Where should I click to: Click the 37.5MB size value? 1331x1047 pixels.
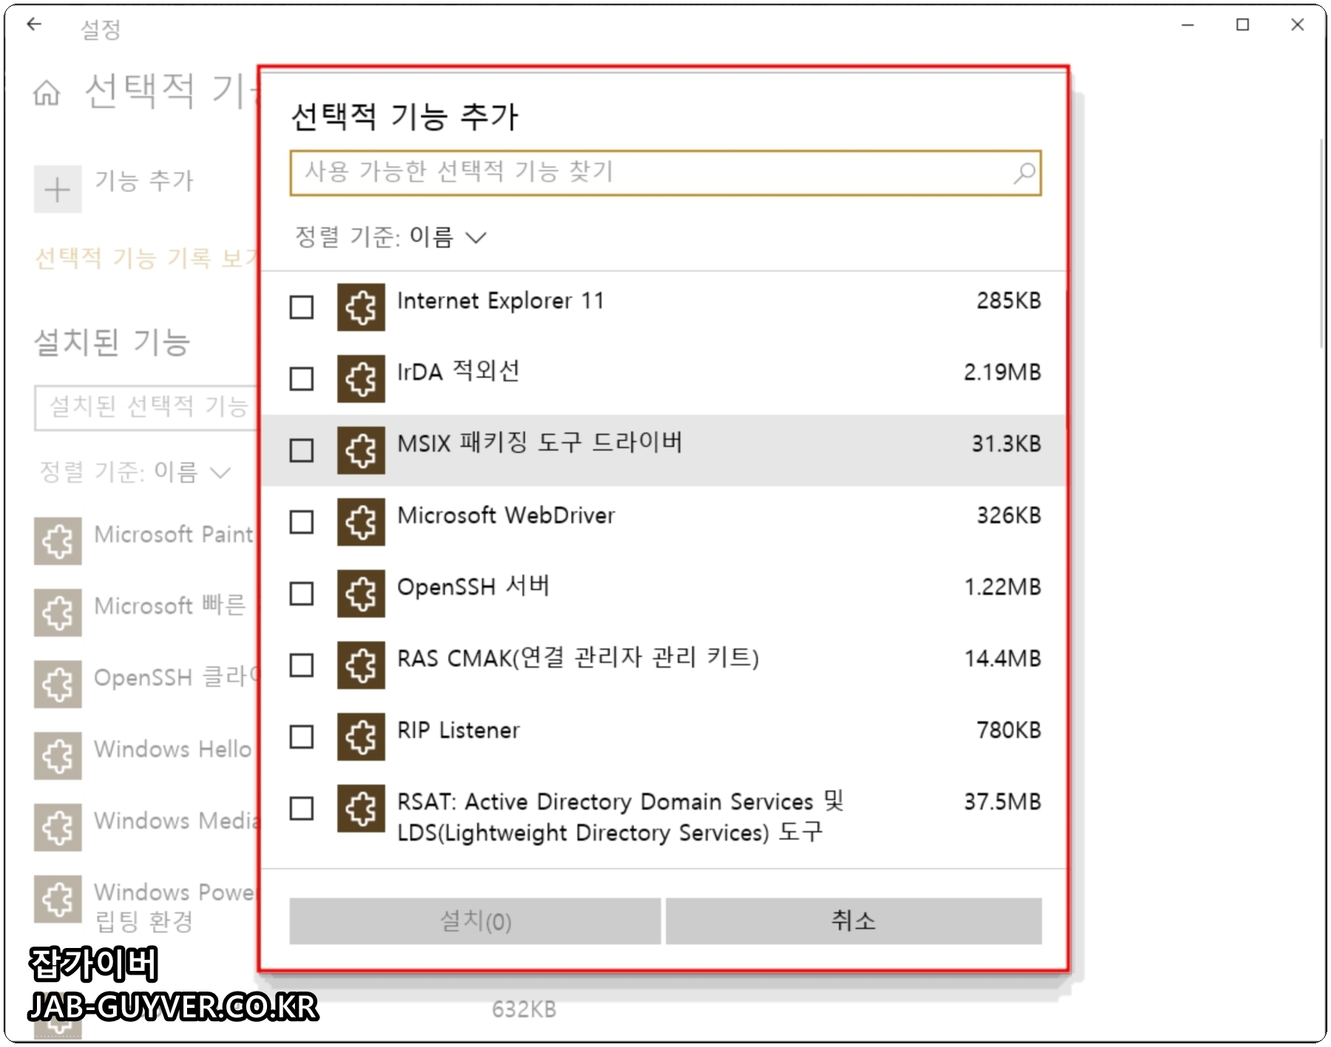pyautogui.click(x=1003, y=802)
